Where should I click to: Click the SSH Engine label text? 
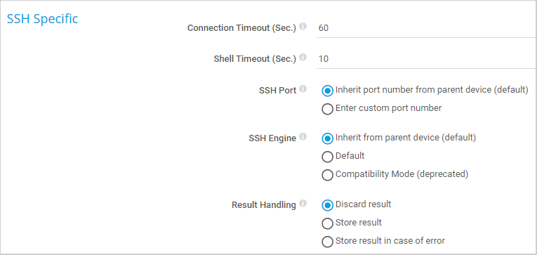pyautogui.click(x=272, y=138)
